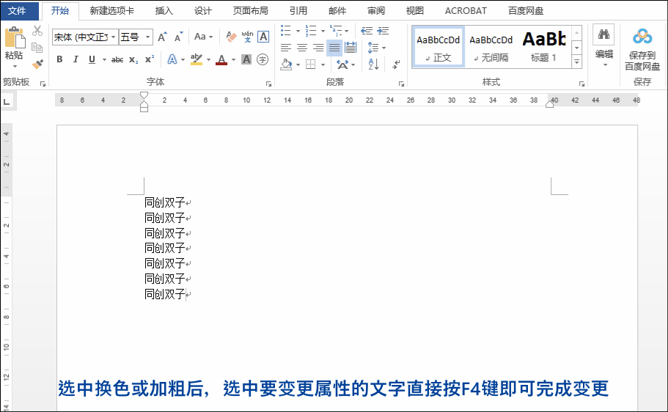The image size is (668, 412).
Task: Switch to the 插入 tab
Action: click(164, 11)
